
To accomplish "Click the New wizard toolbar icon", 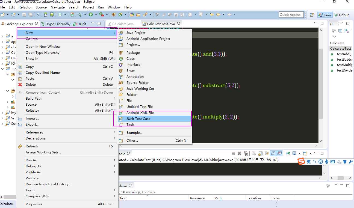I will point(3,14).
